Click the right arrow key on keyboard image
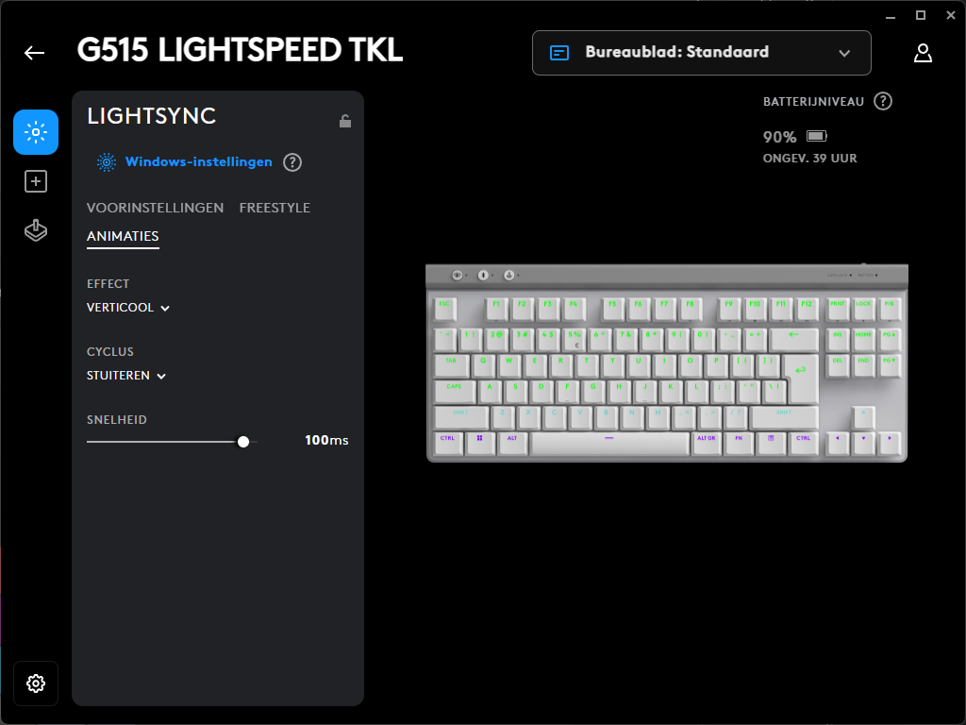The width and height of the screenshot is (966, 725). 889,442
